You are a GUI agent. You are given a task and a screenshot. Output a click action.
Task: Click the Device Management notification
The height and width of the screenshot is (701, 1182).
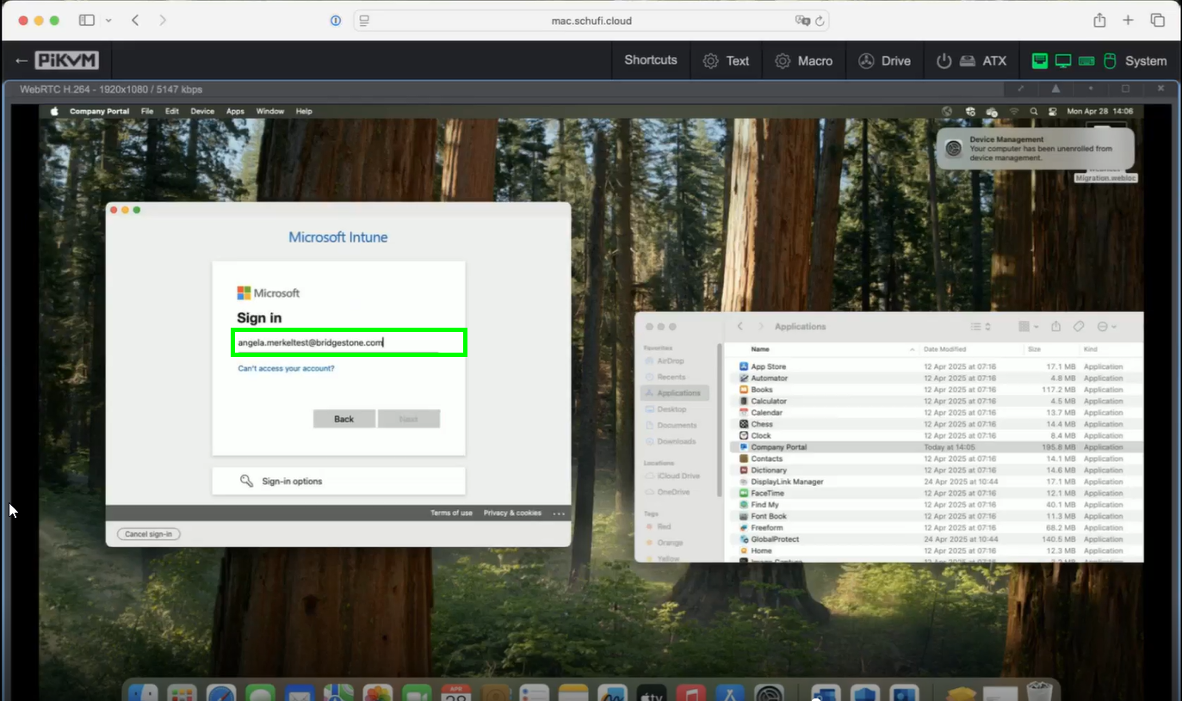(1036, 149)
